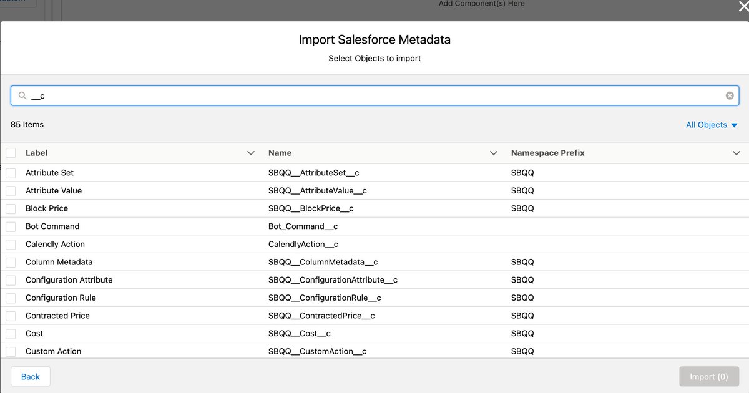Toggle the select-all checkbox in header
This screenshot has width=749, height=393.
(11, 153)
